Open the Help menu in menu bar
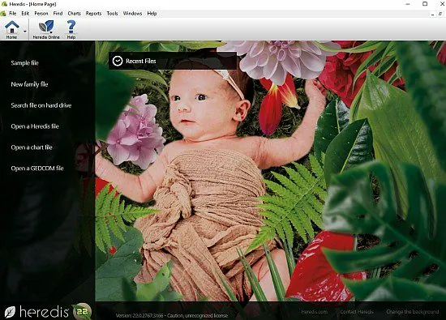This screenshot has height=320, width=446. (152, 13)
